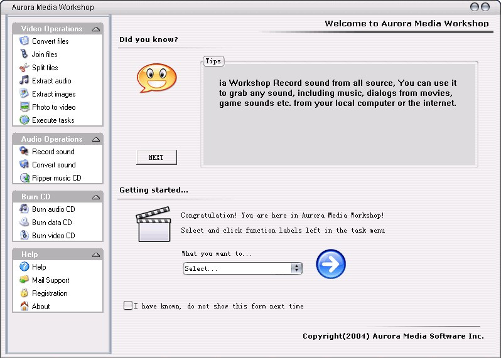
Task: Click the Burn CD header title
Action: click(36, 197)
